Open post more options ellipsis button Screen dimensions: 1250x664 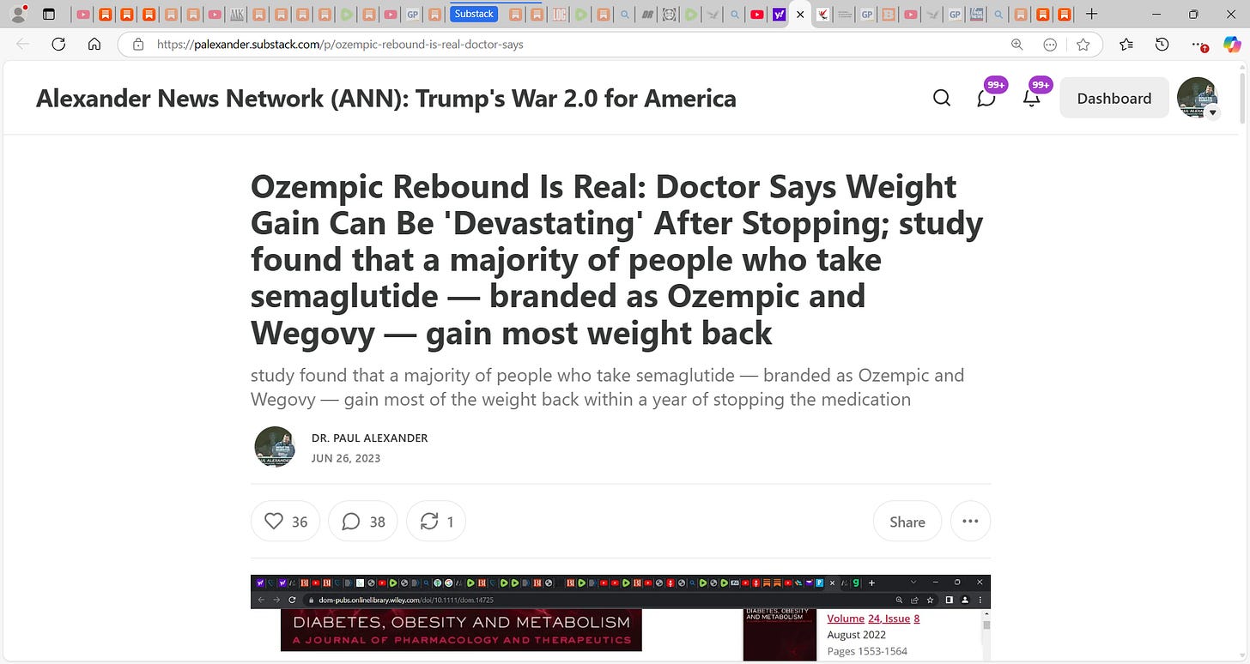click(x=970, y=522)
